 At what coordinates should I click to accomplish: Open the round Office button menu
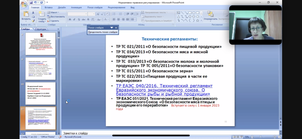(24, 4)
